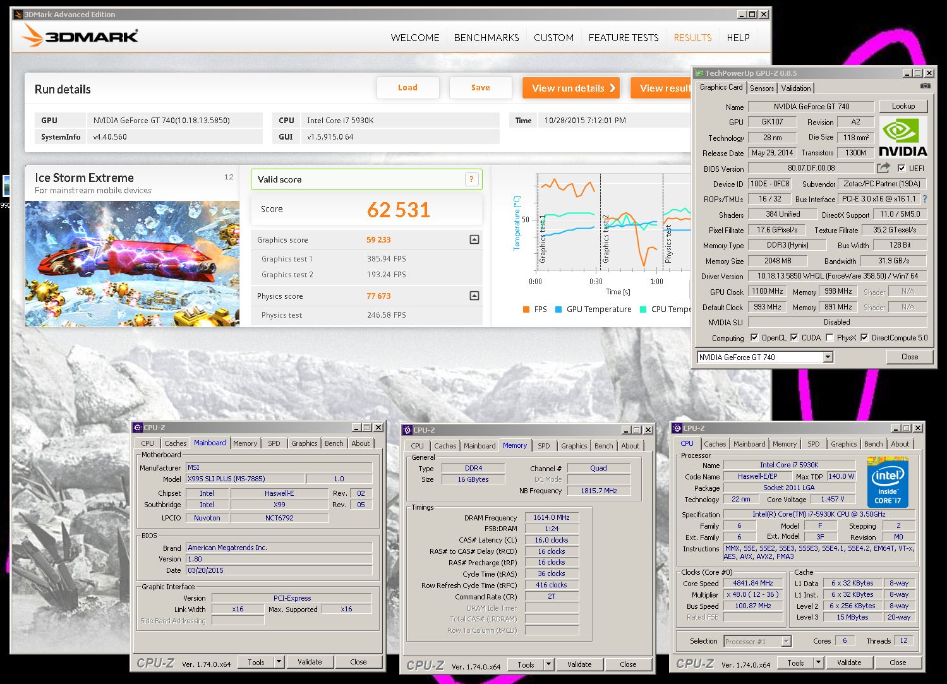The image size is (947, 684).
Task: Click the Physics test 246.58 FPS row
Action: click(366, 315)
